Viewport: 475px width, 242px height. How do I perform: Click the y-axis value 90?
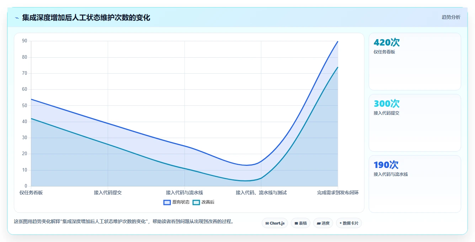click(x=25, y=41)
